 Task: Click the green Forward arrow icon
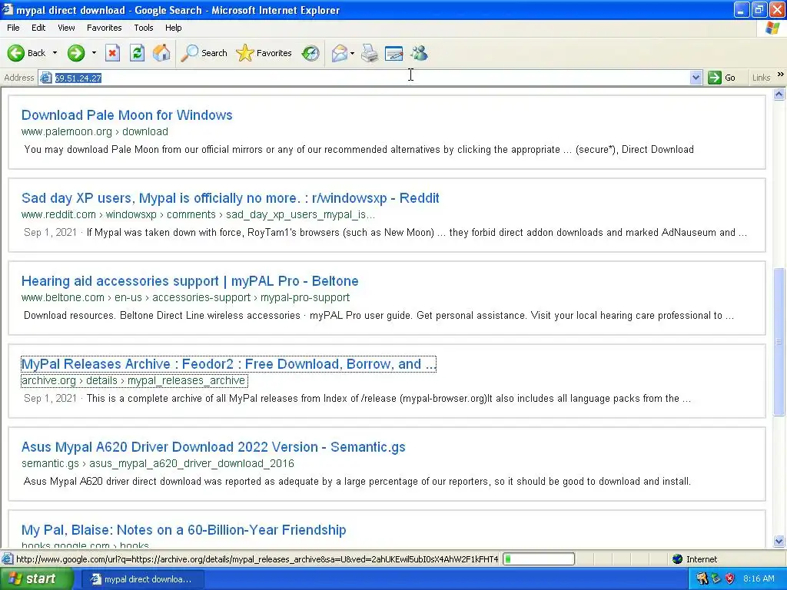(x=76, y=53)
